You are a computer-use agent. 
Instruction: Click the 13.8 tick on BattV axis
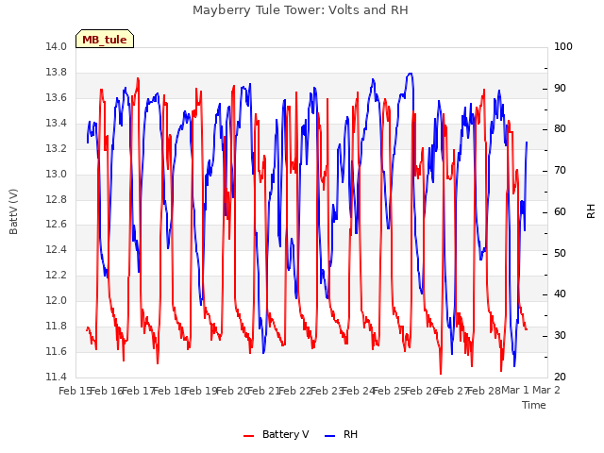[56, 73]
